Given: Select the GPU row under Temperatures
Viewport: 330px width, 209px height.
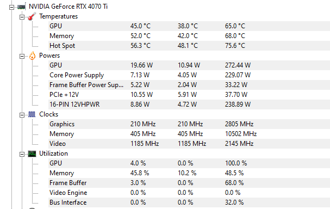Looking at the screenshot, I should (x=189, y=26).
